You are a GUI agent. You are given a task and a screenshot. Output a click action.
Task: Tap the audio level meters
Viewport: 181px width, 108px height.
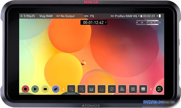(147, 22)
